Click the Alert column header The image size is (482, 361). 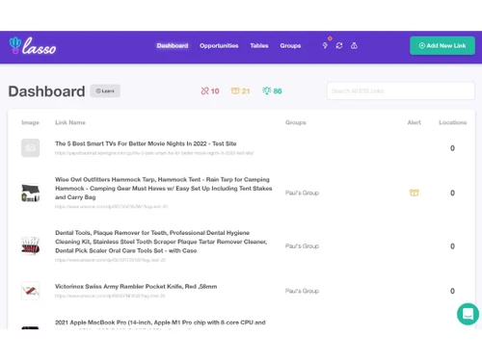click(x=414, y=122)
